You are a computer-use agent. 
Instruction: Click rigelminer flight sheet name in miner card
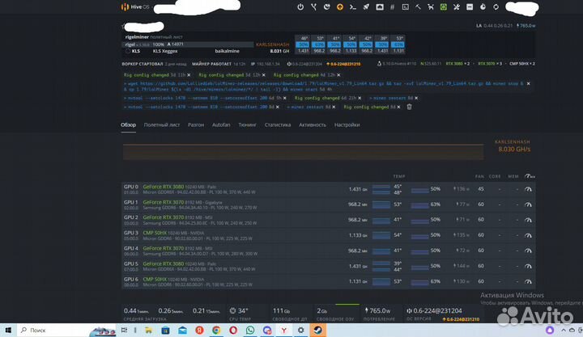(x=137, y=37)
